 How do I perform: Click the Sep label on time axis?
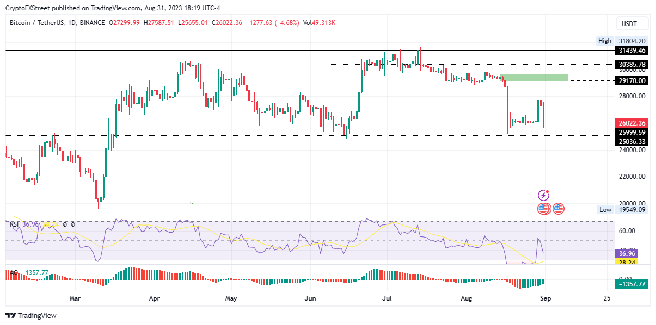click(x=545, y=298)
